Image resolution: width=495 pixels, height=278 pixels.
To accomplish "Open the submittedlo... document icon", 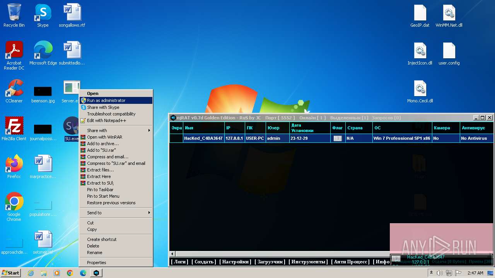I will pos(72,53).
